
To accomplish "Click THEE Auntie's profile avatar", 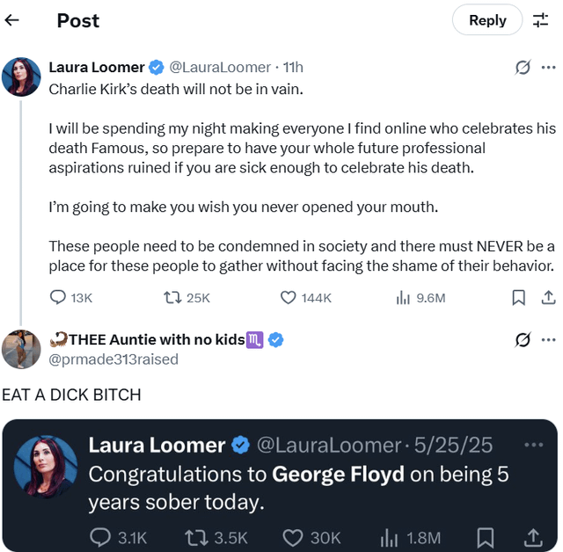I will tap(21, 349).
